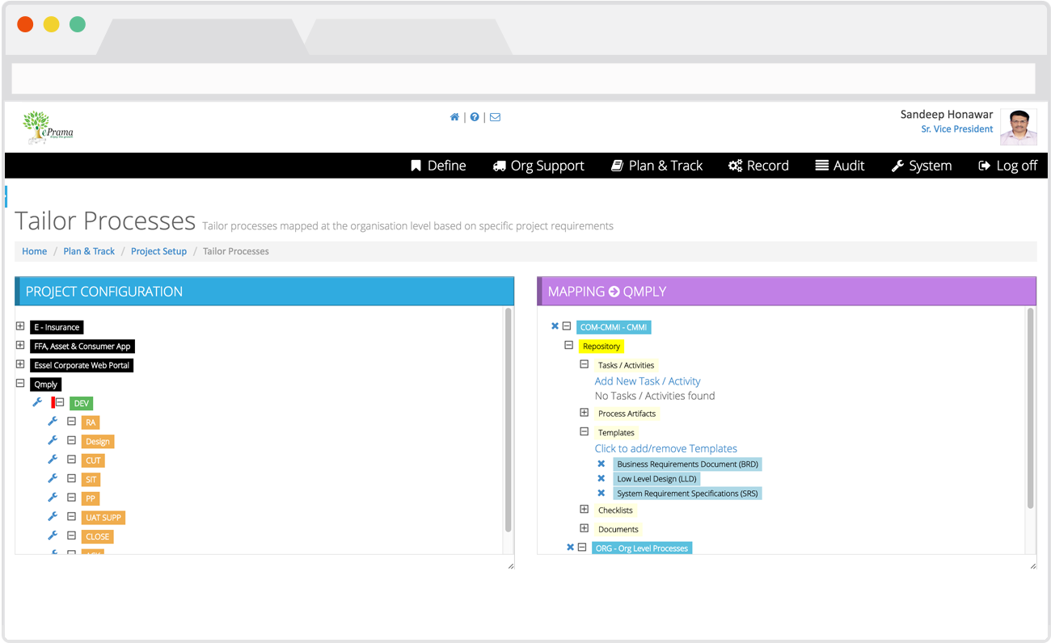Viewport: 1051px width, 643px height.
Task: Remove Business Requirements Document template via X
Action: pos(601,464)
